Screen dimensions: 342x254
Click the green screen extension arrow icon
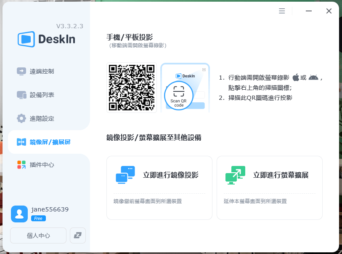[x=235, y=174]
